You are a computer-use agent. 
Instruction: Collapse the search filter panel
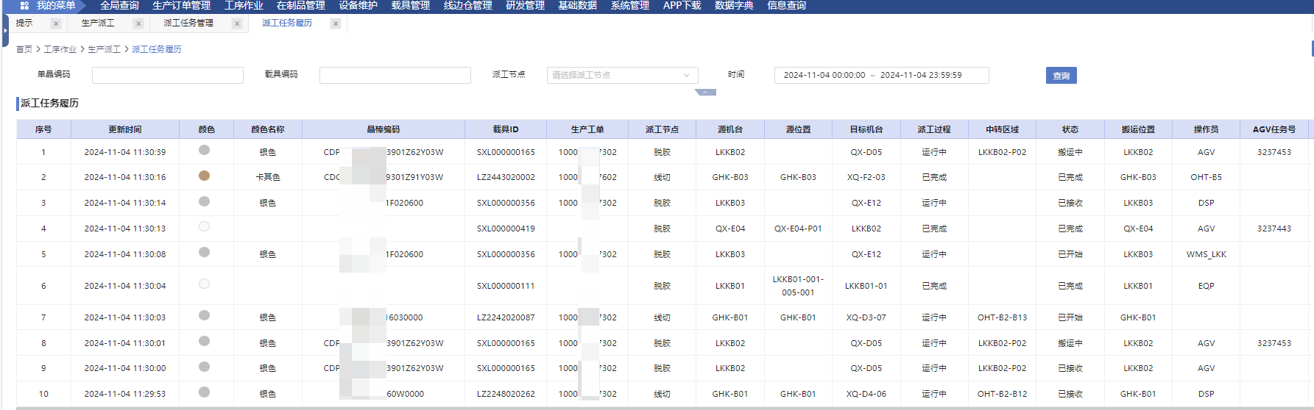pos(705,93)
